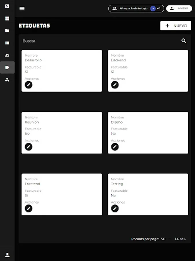Screen dimensions: 195x261
Task: Open the user profile icon at sidebar bottom
Action: coord(7,255)
